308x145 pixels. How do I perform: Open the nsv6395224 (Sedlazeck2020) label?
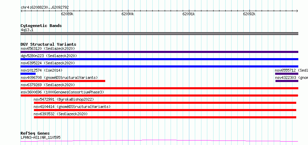pyautogui.click(x=48, y=63)
